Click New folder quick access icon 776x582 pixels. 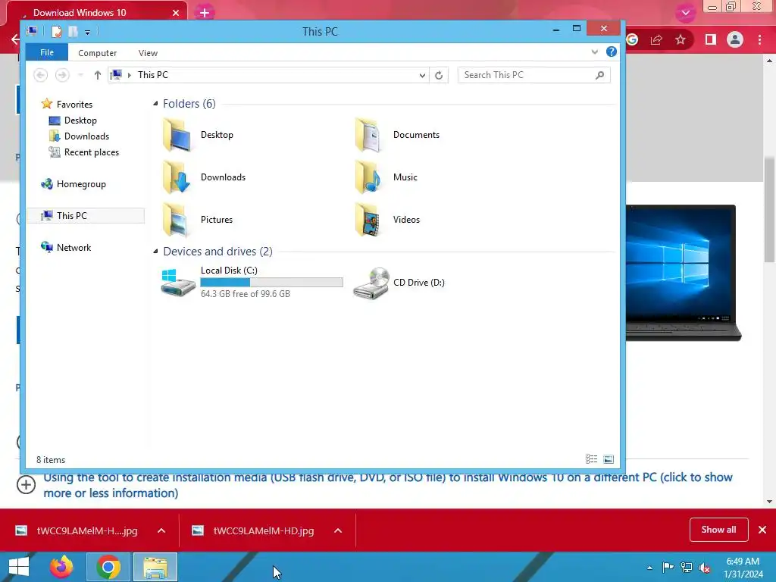[x=73, y=32]
